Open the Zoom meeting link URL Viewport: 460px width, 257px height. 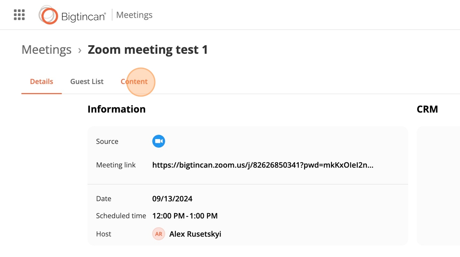click(x=262, y=165)
